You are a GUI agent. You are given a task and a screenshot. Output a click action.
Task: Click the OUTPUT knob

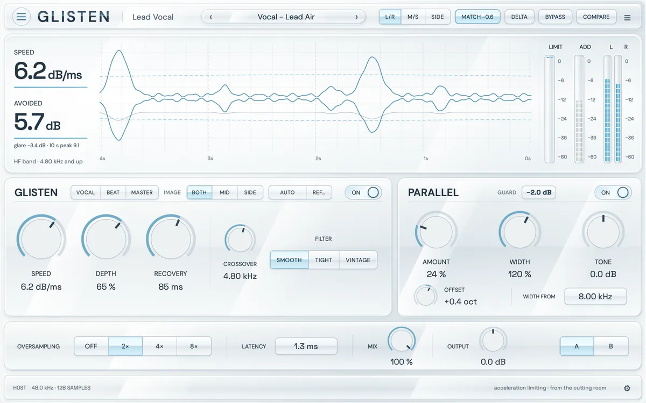494,341
